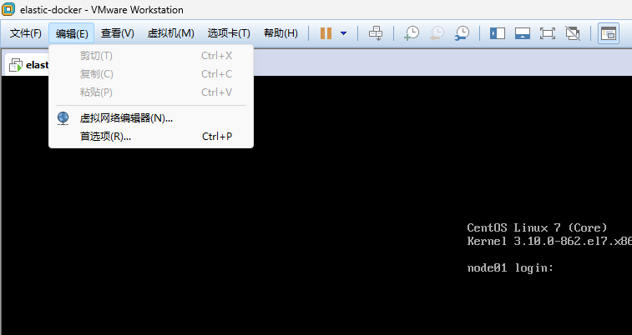Close the open 编辑(E) menu
The height and width of the screenshot is (335, 632).
click(x=71, y=33)
